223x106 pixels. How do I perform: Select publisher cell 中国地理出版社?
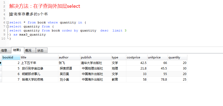click(96, 68)
